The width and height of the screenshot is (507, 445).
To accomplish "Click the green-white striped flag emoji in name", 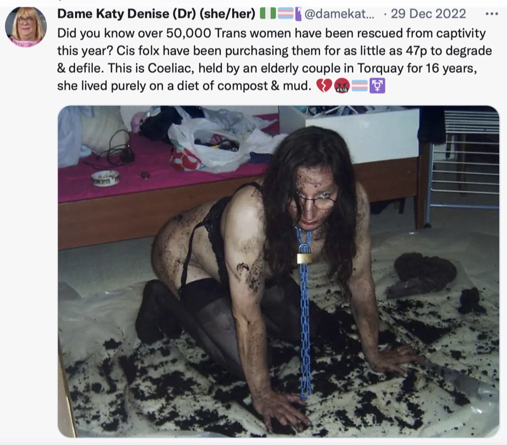I will coord(268,14).
